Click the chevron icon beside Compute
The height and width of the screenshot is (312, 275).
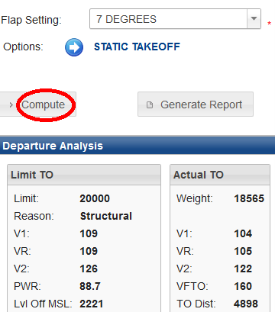click(11, 105)
